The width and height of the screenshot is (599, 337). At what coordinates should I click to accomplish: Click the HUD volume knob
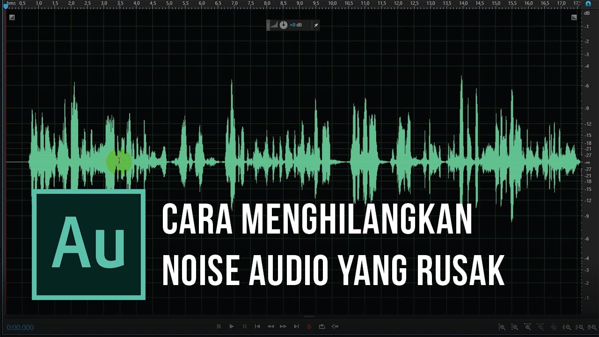283,25
